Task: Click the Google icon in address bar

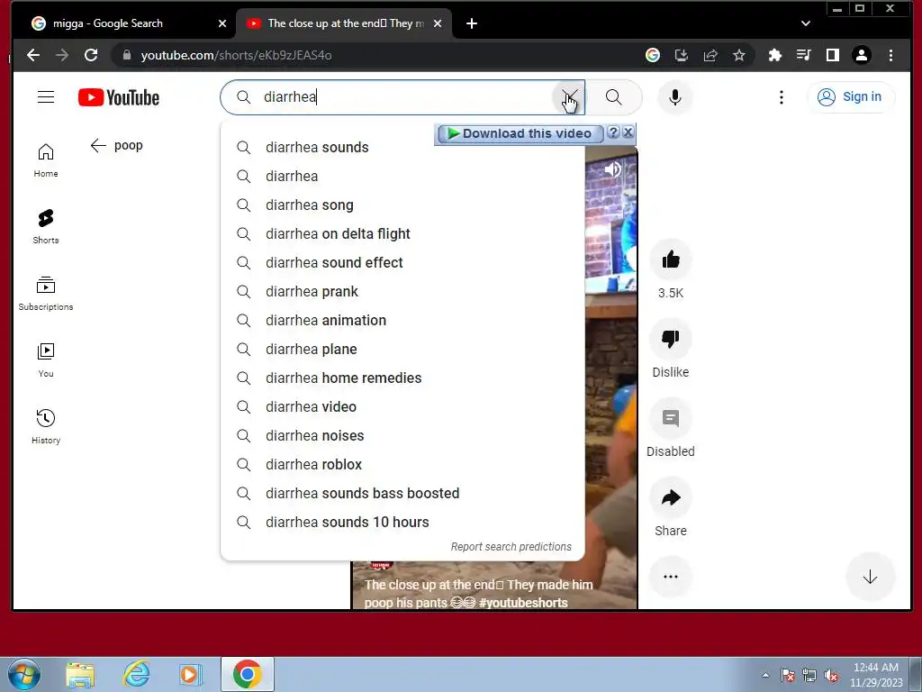Action: point(653,55)
